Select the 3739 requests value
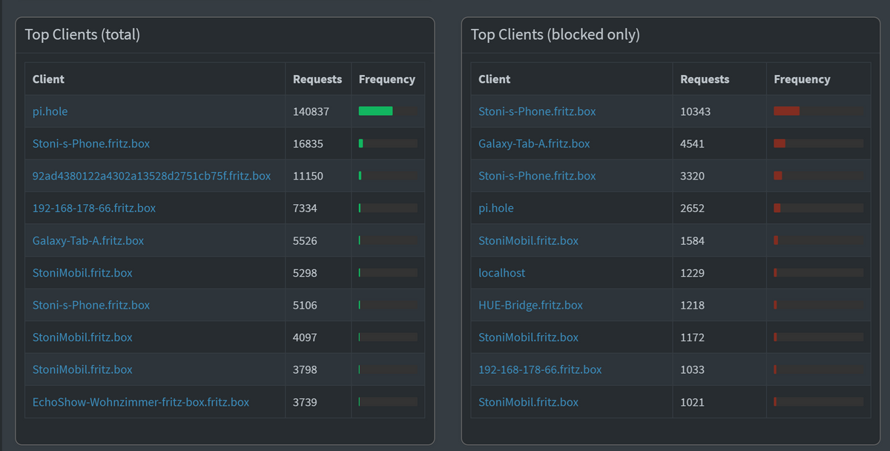The width and height of the screenshot is (890, 451). pos(305,402)
